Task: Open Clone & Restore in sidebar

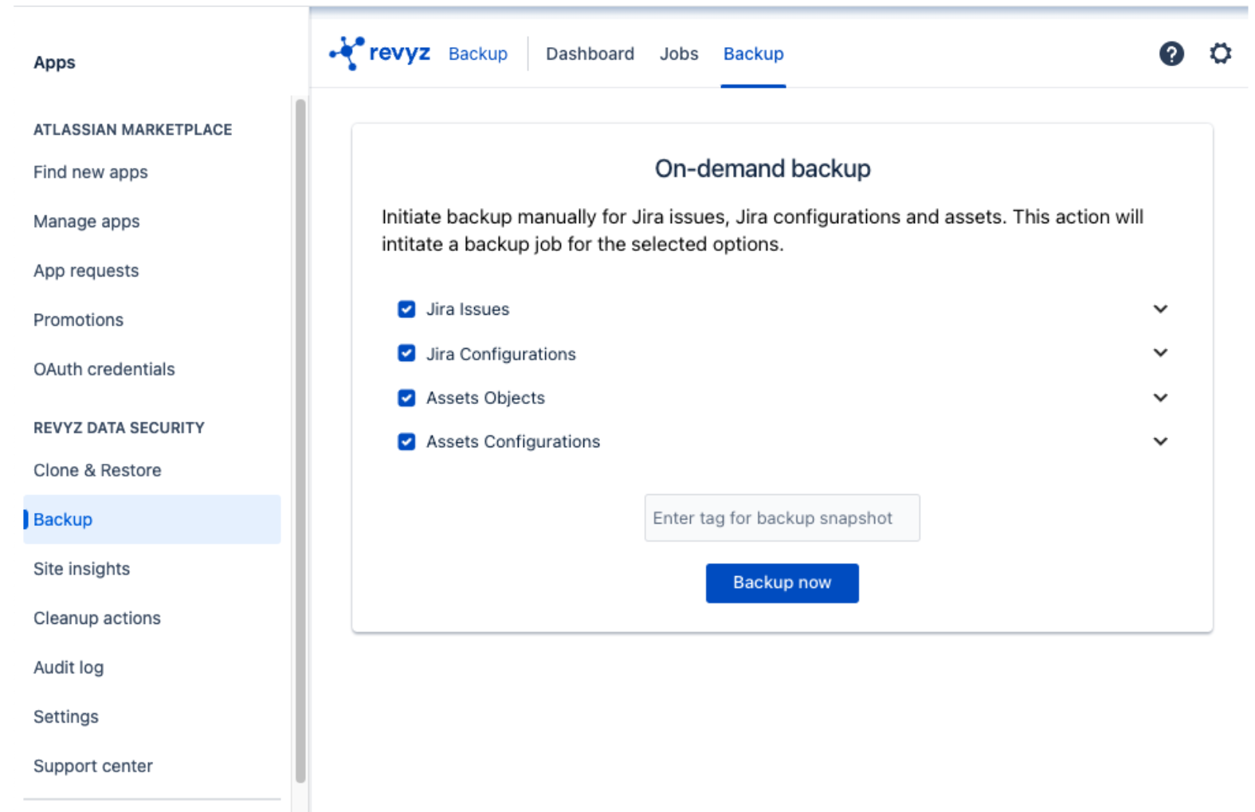Action: pos(97,470)
